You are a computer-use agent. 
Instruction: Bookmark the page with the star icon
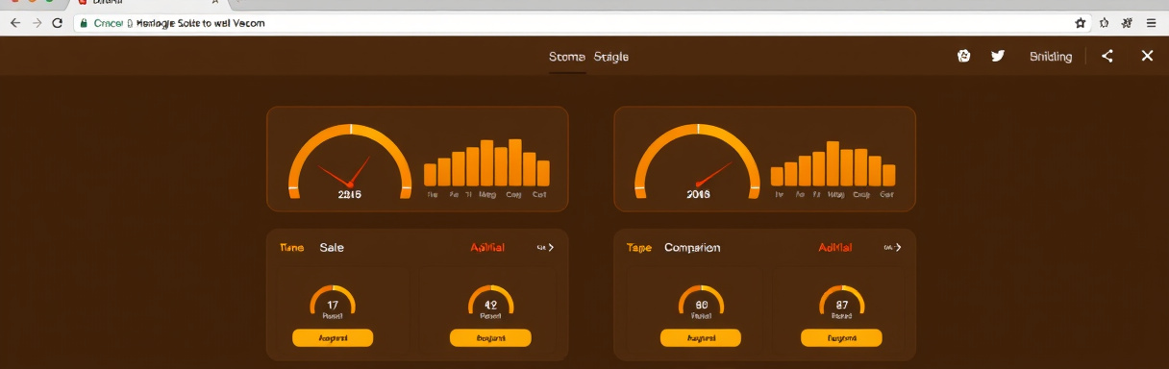point(1081,22)
